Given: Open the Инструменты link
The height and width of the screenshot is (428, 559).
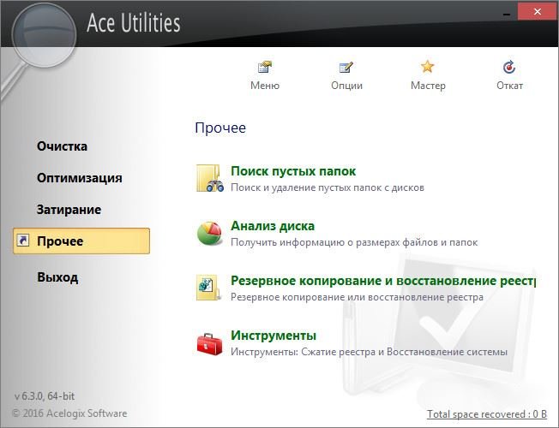Looking at the screenshot, I should [x=273, y=336].
